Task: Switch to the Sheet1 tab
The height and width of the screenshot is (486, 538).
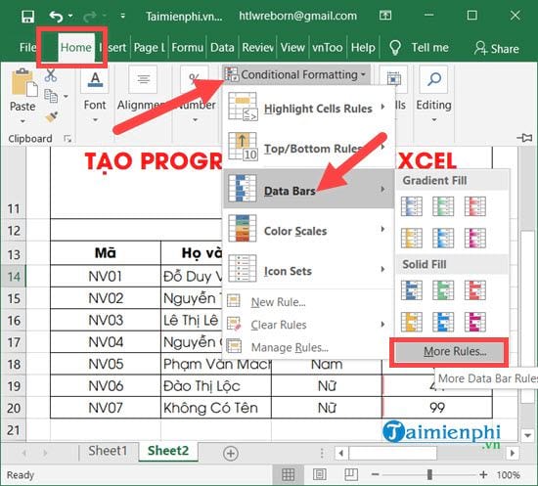Action: click(108, 451)
